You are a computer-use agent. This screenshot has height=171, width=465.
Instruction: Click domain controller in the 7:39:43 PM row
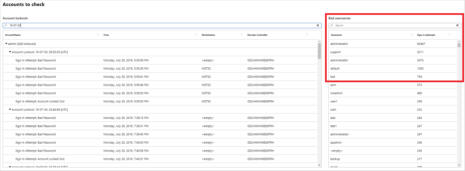261,134
